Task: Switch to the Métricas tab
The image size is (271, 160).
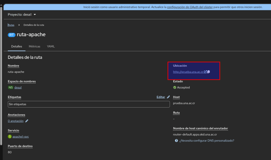Action: click(34, 46)
